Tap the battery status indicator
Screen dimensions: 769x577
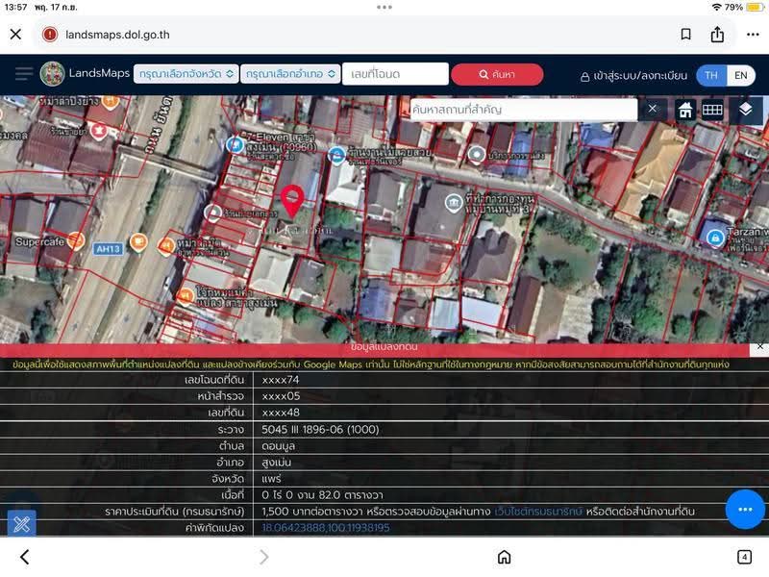755,8
